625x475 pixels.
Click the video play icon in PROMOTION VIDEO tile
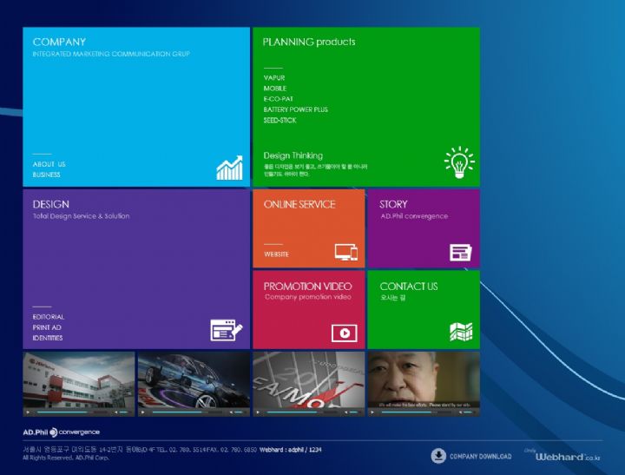pos(345,333)
